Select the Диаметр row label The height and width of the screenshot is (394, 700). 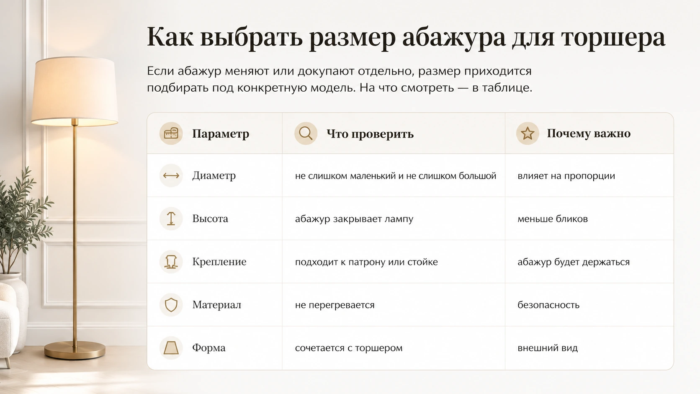tap(214, 175)
